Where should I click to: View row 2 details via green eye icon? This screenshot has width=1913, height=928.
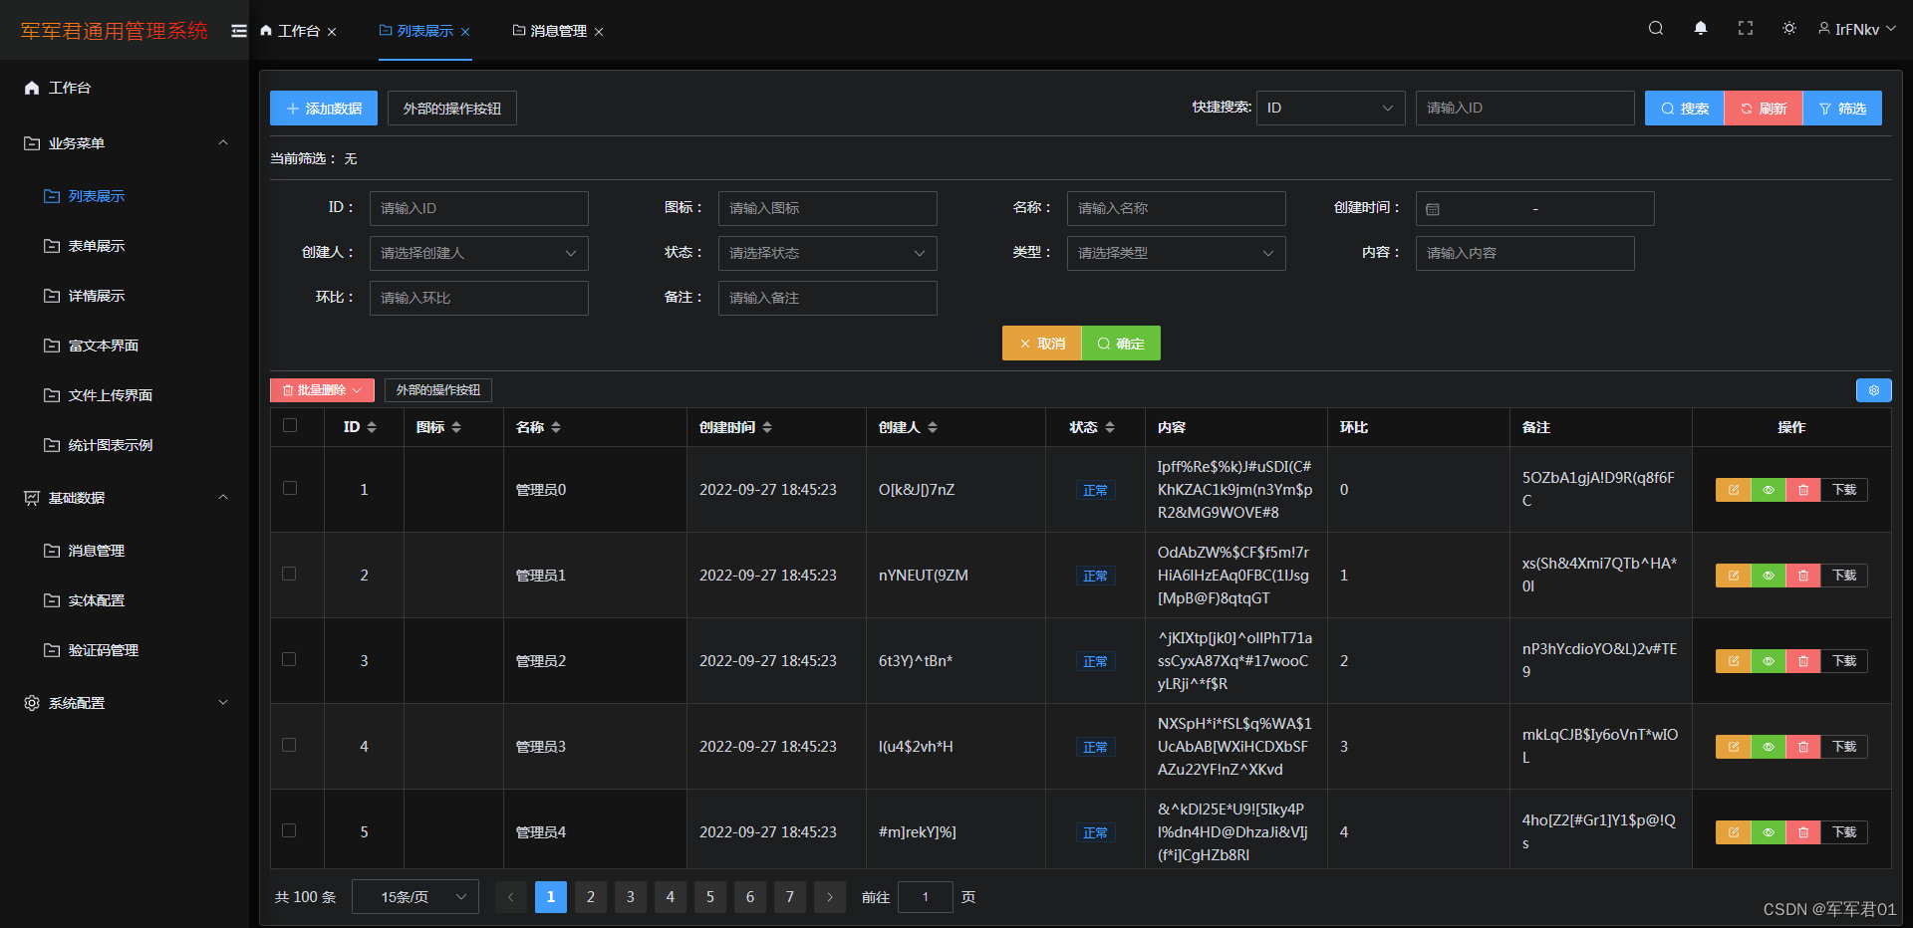1768,576
